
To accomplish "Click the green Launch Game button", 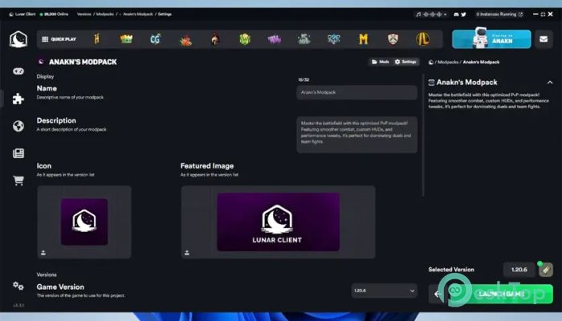I will (x=502, y=295).
